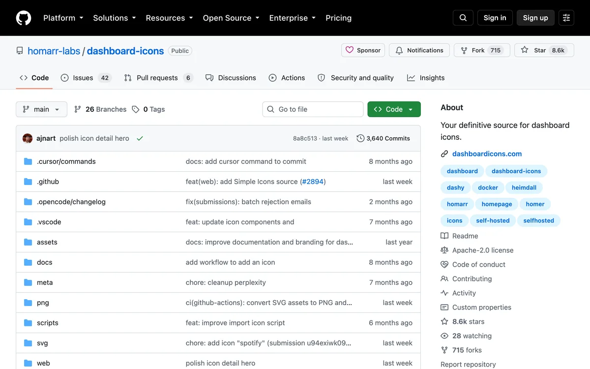The height and width of the screenshot is (369, 590).
Task: Open the 3,640 Commits link
Action: click(x=383, y=138)
